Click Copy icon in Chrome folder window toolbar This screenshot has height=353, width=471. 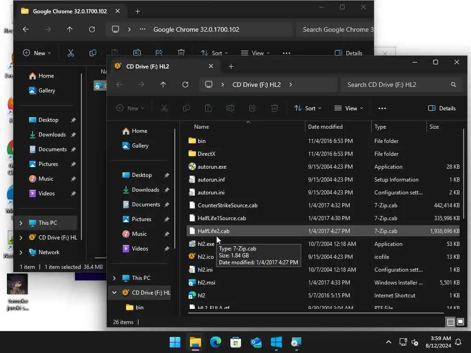coord(93,53)
